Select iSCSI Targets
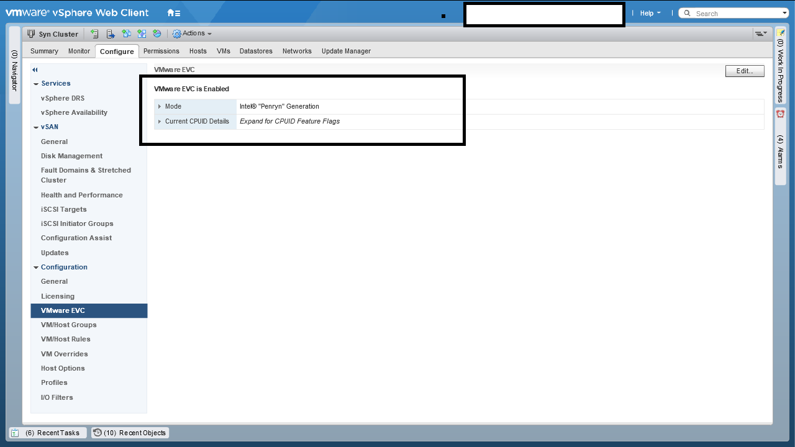The height and width of the screenshot is (447, 795). 64,209
